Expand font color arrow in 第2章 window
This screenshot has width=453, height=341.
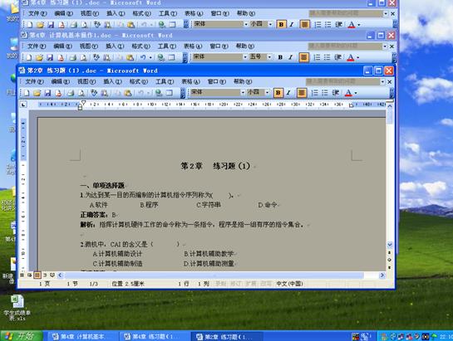356,93
